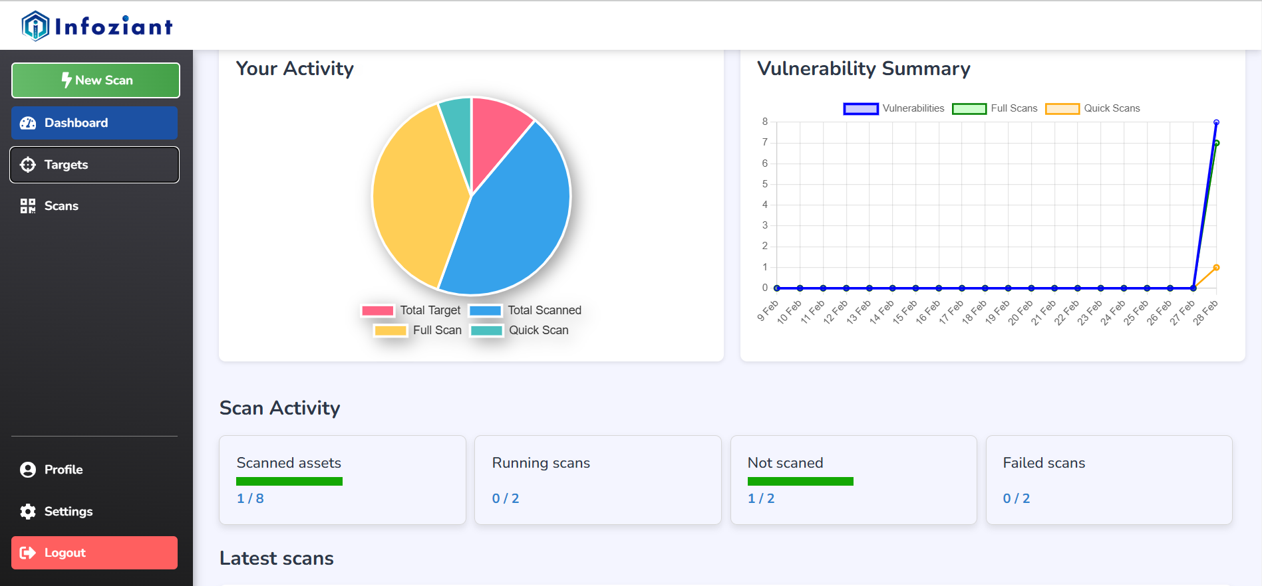Toggle Total Target legend in pie chart

click(410, 310)
